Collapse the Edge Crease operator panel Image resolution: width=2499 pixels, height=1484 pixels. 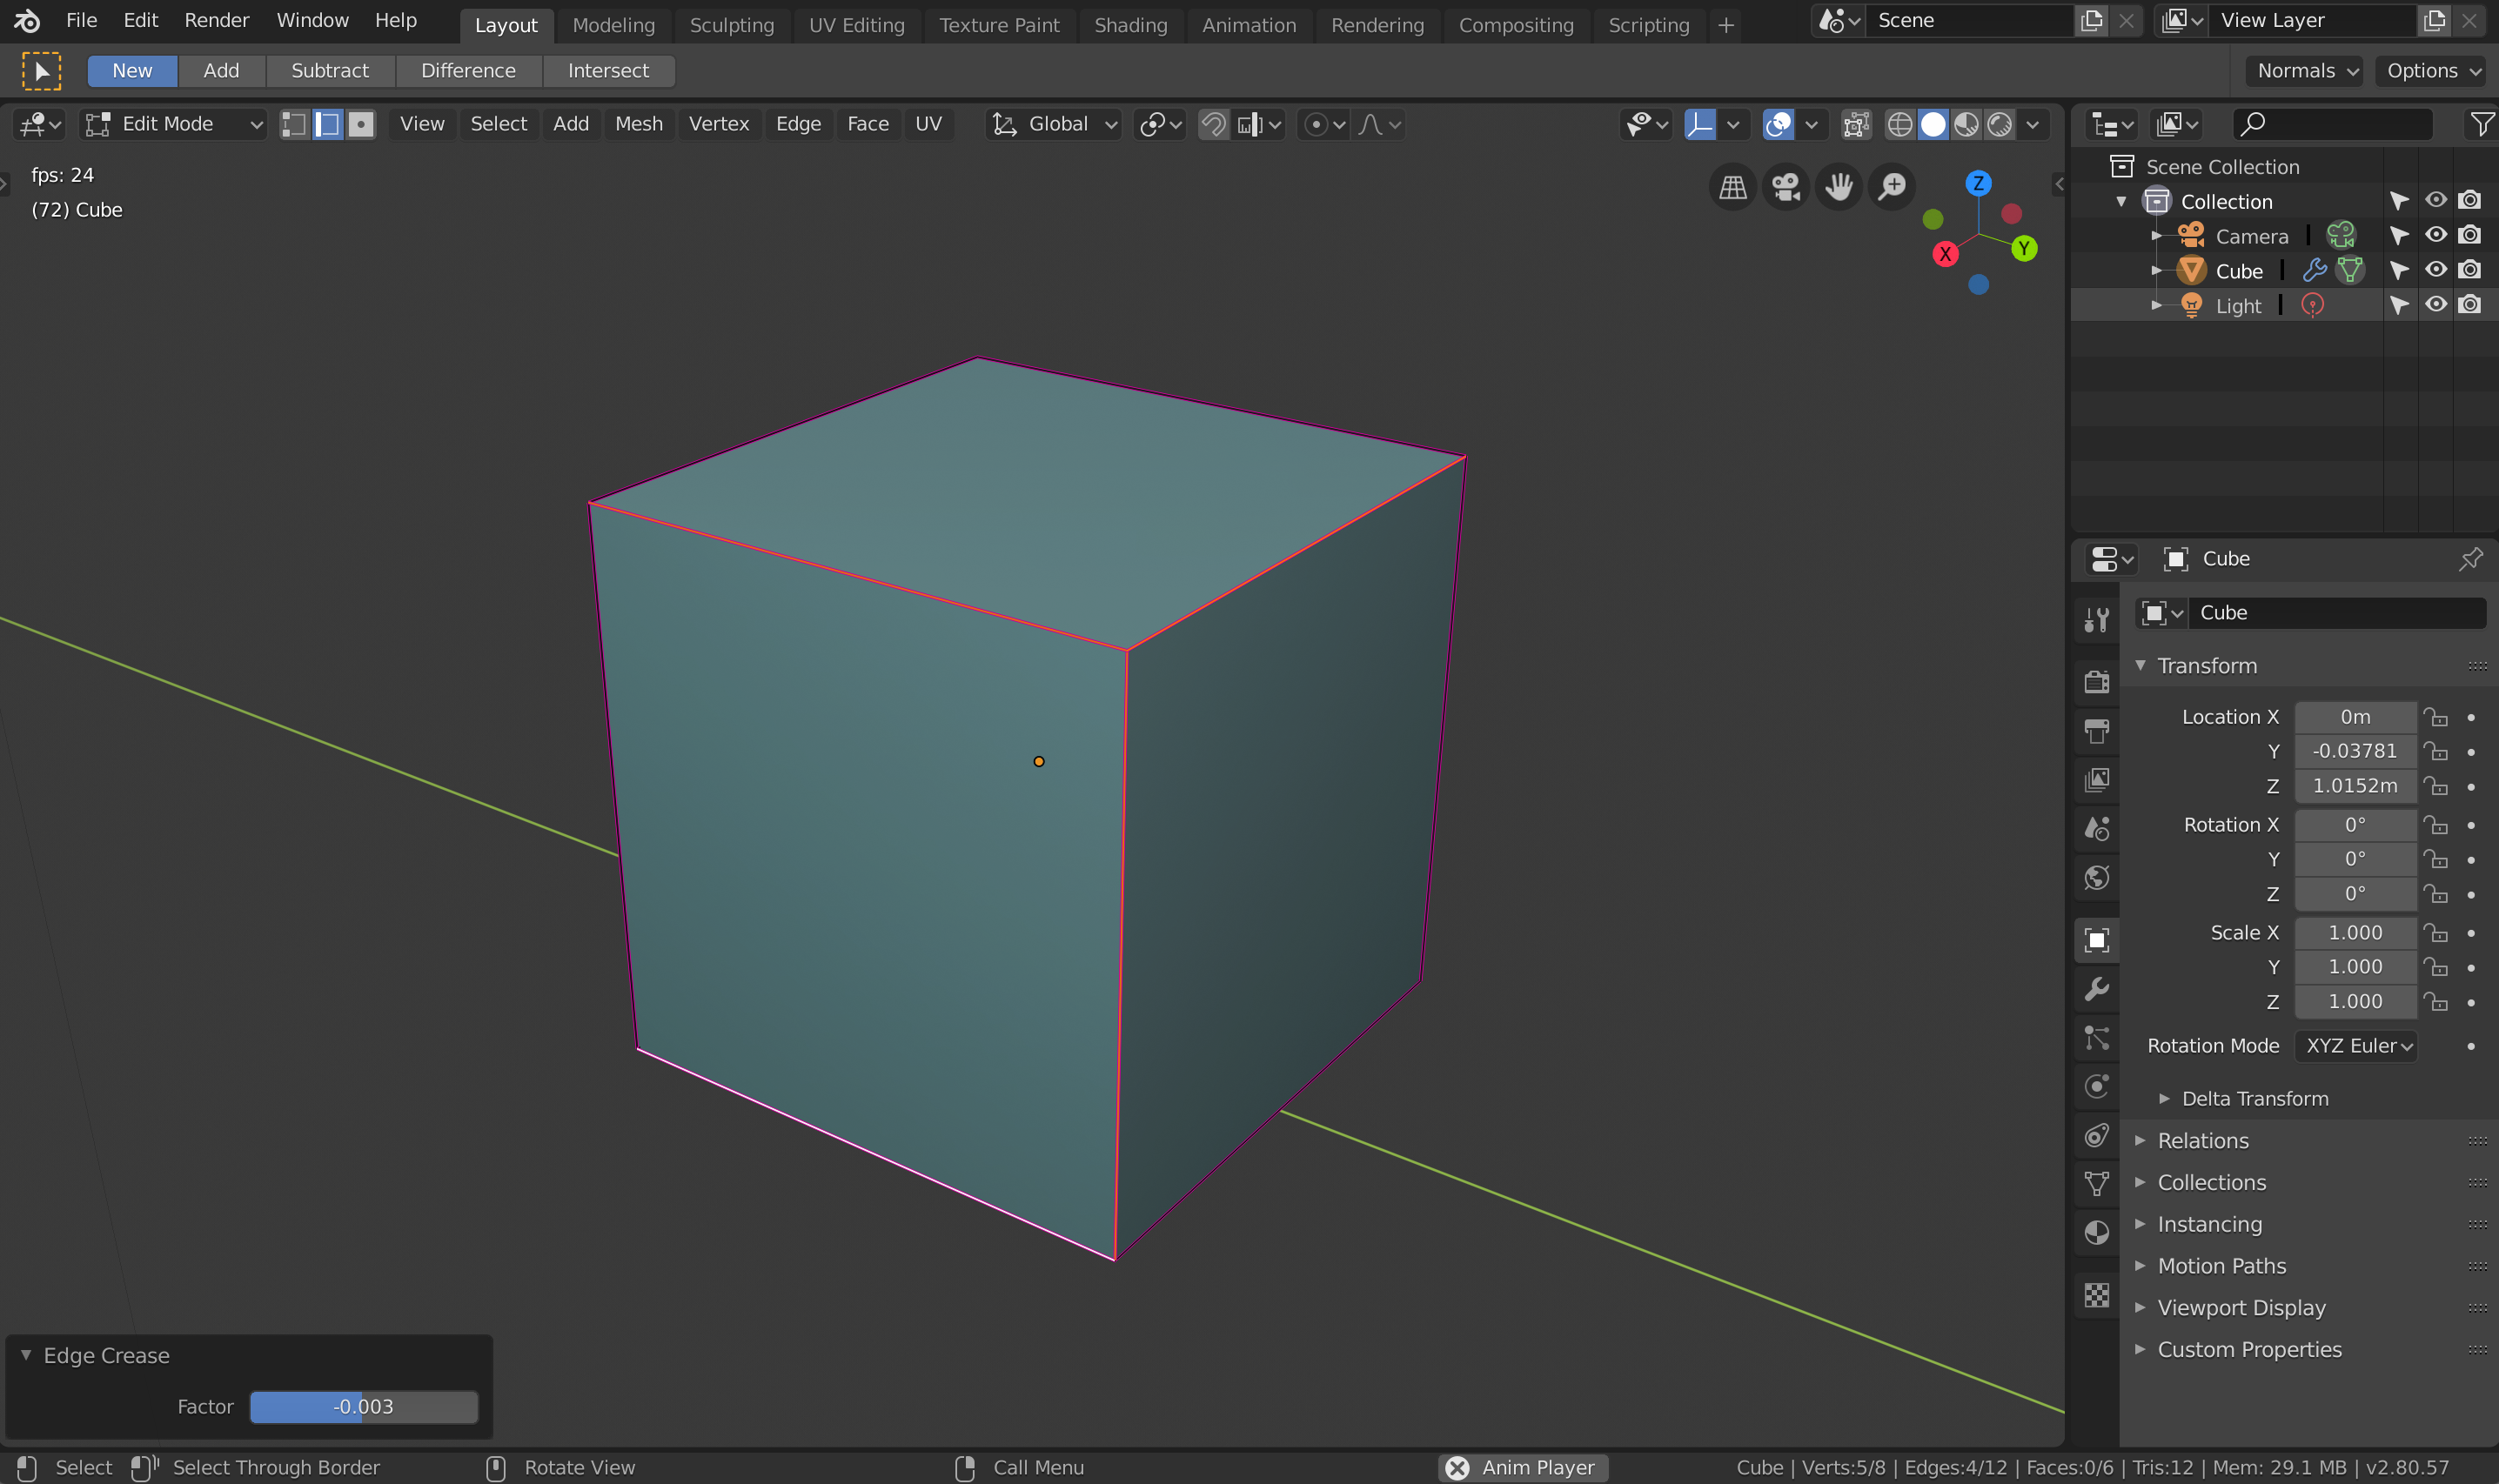point(26,1355)
